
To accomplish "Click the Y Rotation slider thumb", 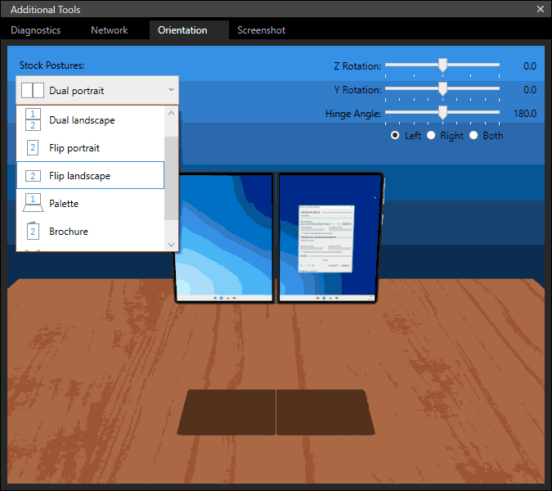I will pyautogui.click(x=442, y=89).
